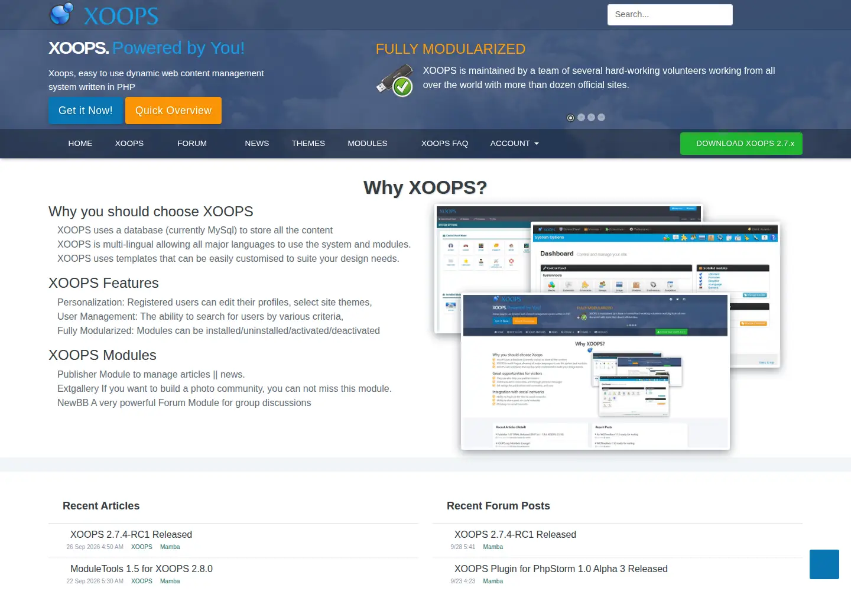Click the USB stick checkmark icon
The image size is (851, 591).
395,80
